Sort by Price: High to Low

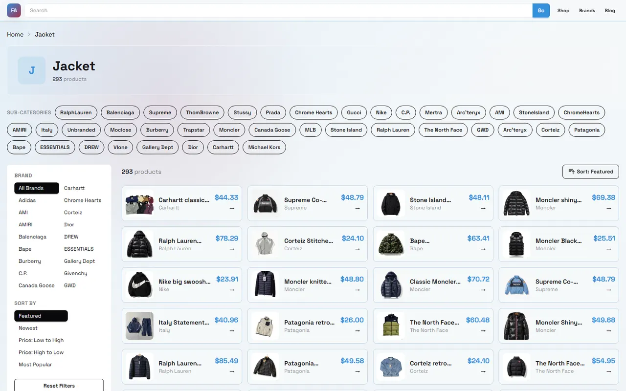(41, 352)
